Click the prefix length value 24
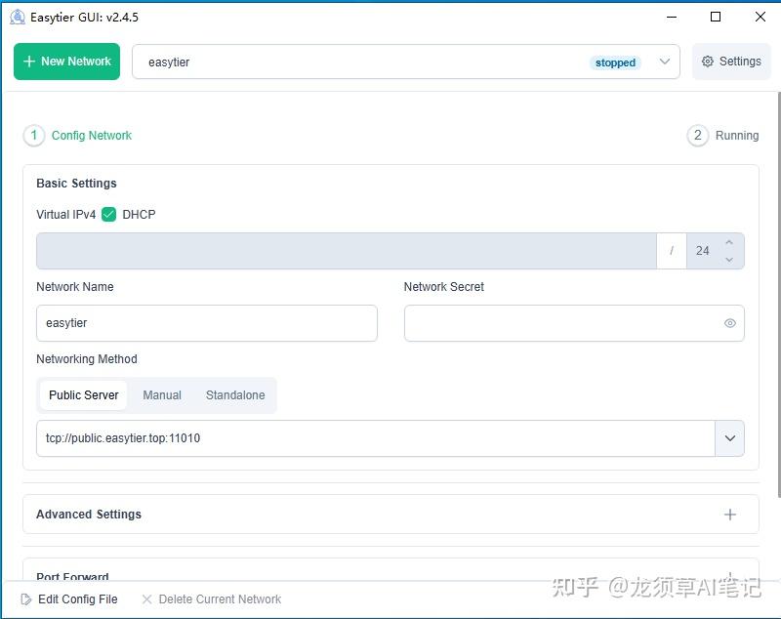 (703, 251)
